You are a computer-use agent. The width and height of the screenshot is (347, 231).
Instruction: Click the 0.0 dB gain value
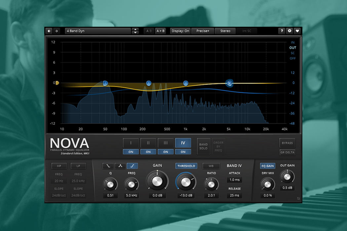[157, 195]
